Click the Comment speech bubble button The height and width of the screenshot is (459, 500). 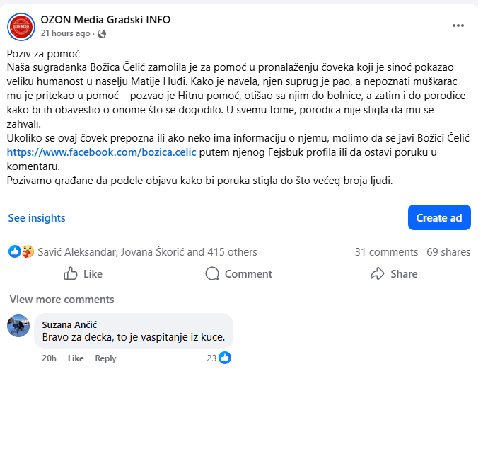click(238, 274)
